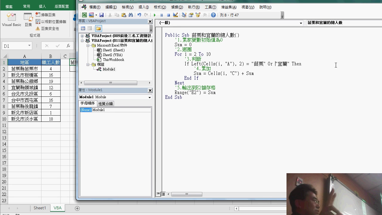Collapse the VBAProject (011...) tree node
Image resolution: width=382 pixels, height=215 pixels.
[82, 41]
